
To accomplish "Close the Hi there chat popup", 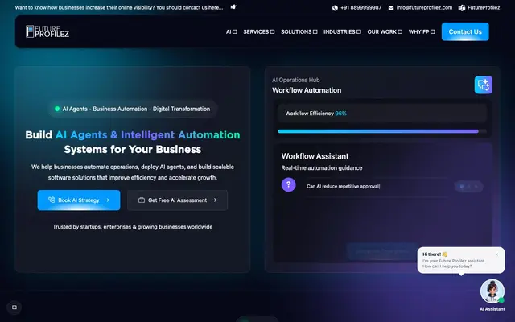I will click(x=496, y=254).
